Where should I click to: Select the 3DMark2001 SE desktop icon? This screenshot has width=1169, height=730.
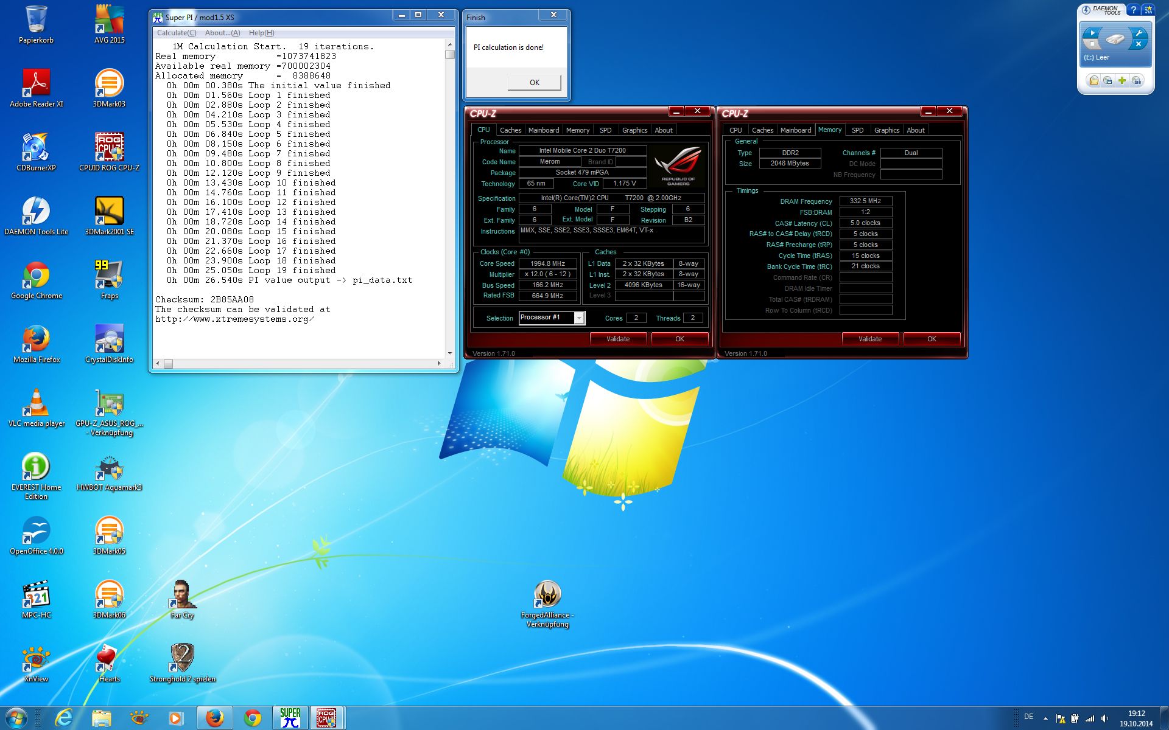[x=110, y=216]
